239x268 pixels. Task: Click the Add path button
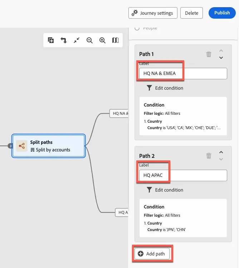point(152,254)
